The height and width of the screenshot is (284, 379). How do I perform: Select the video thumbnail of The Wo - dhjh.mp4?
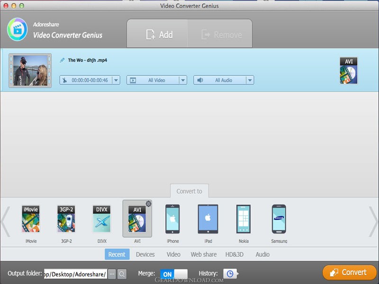tap(30, 70)
